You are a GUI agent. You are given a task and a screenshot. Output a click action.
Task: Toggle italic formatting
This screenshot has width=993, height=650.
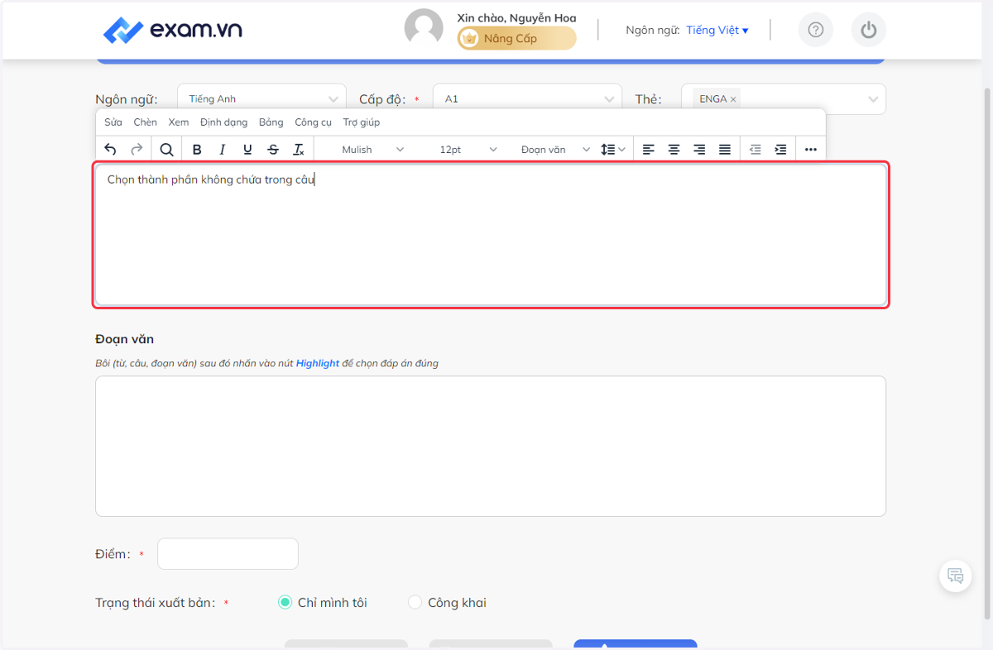[x=222, y=150]
